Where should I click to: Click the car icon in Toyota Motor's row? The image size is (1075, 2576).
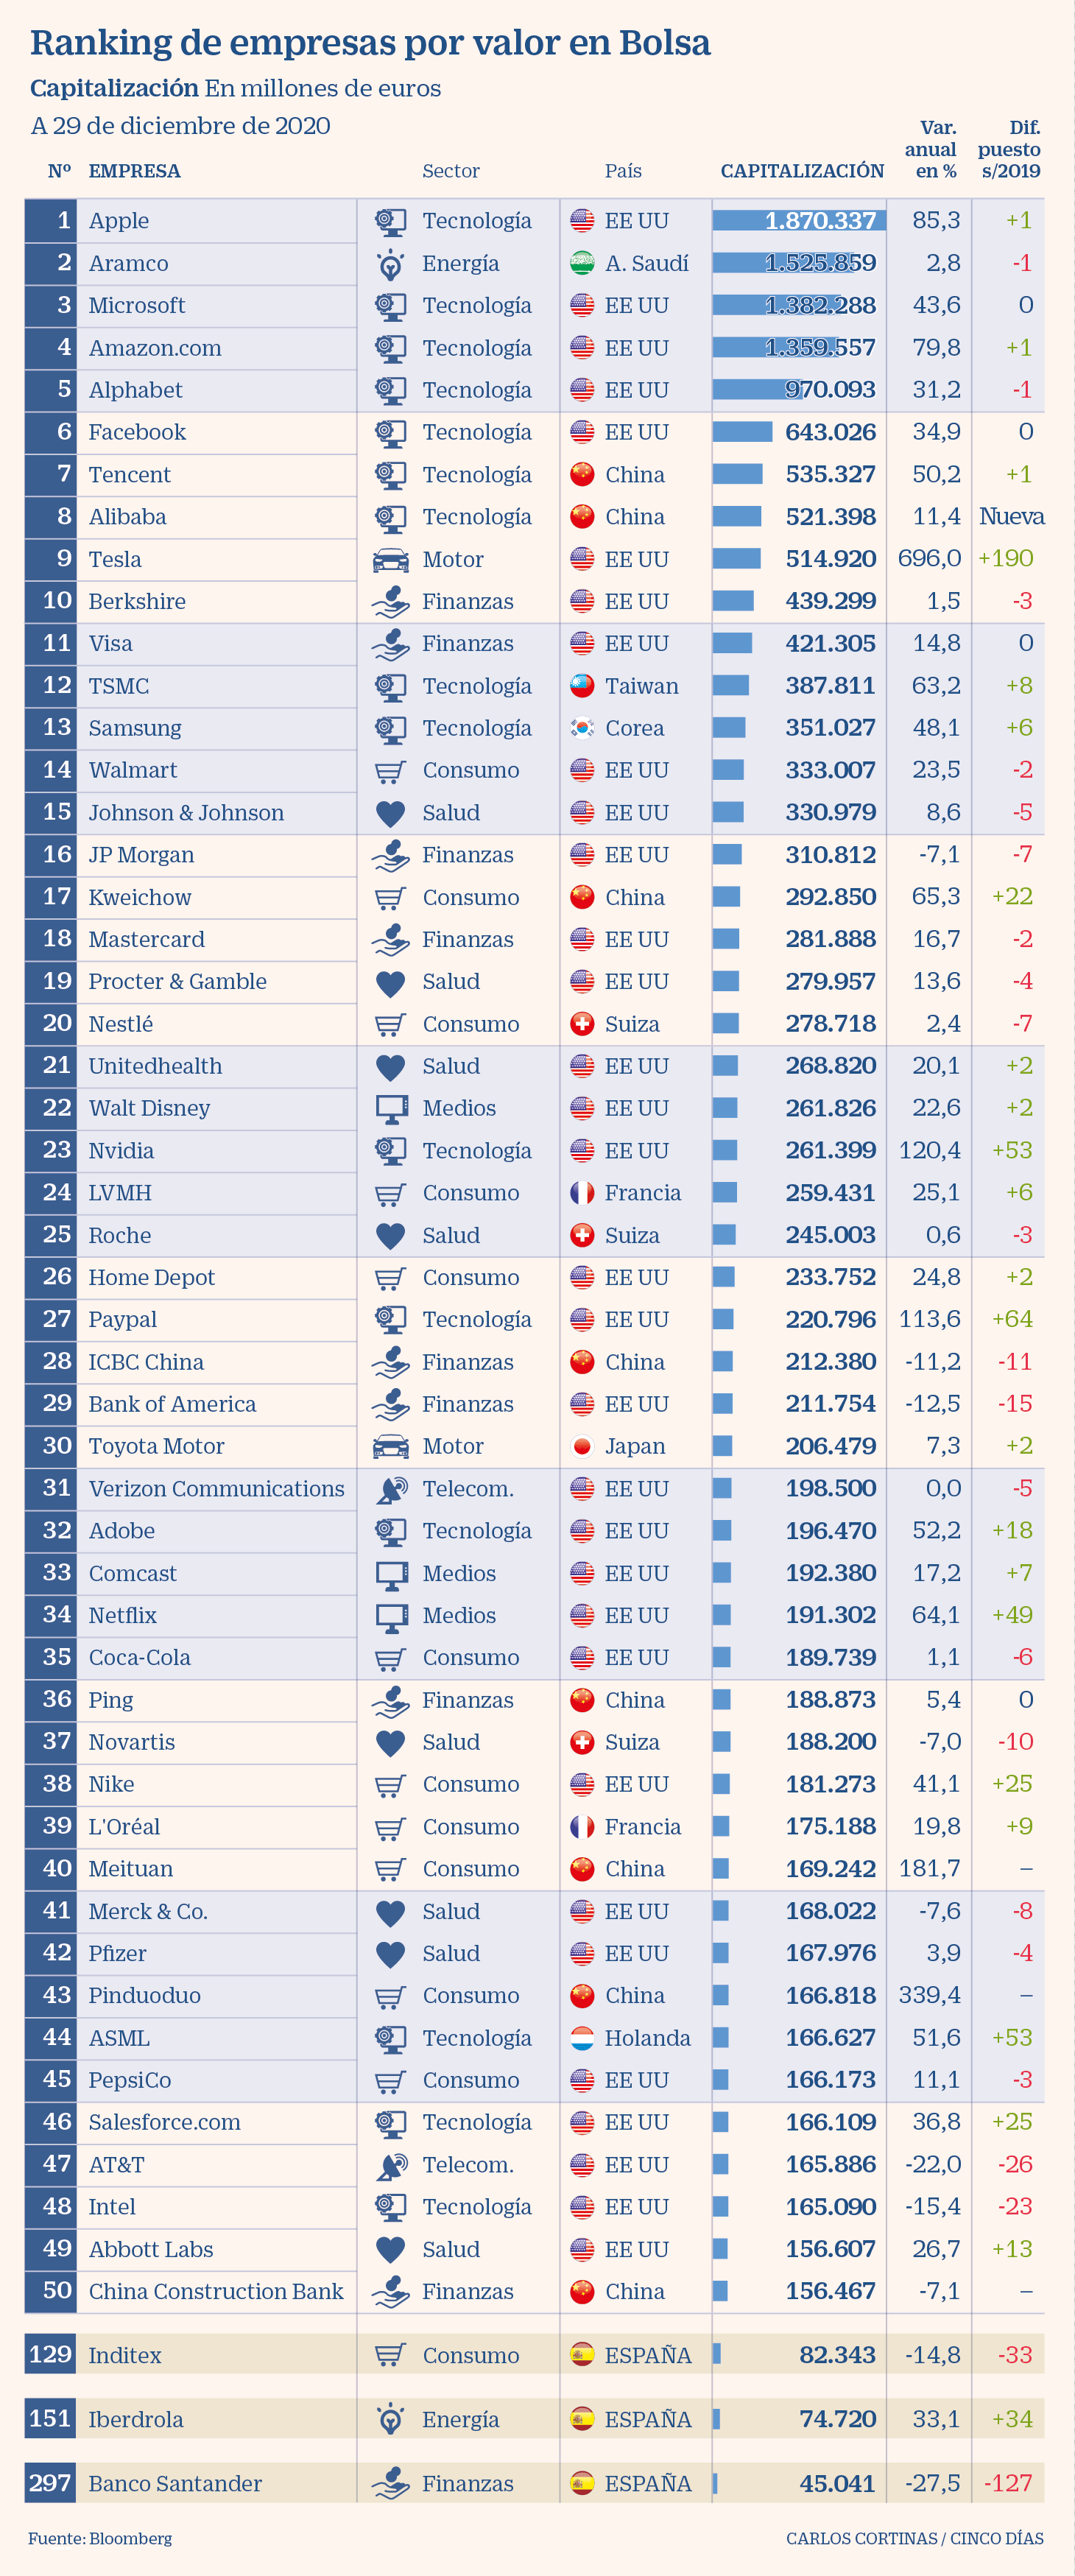click(390, 1447)
